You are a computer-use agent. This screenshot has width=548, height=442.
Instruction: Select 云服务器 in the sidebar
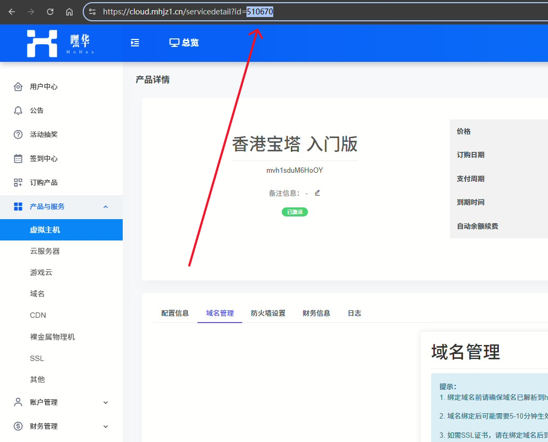[45, 251]
